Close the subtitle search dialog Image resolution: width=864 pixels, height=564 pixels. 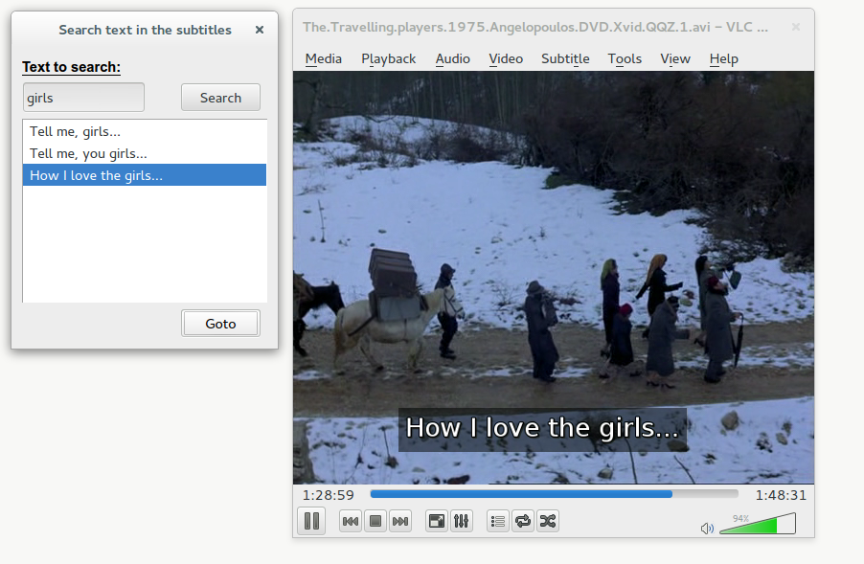pyautogui.click(x=260, y=30)
